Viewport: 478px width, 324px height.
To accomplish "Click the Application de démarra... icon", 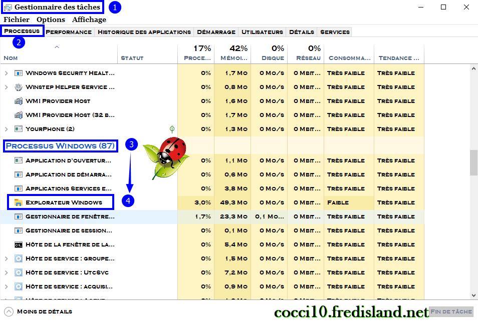I will click(x=19, y=174).
